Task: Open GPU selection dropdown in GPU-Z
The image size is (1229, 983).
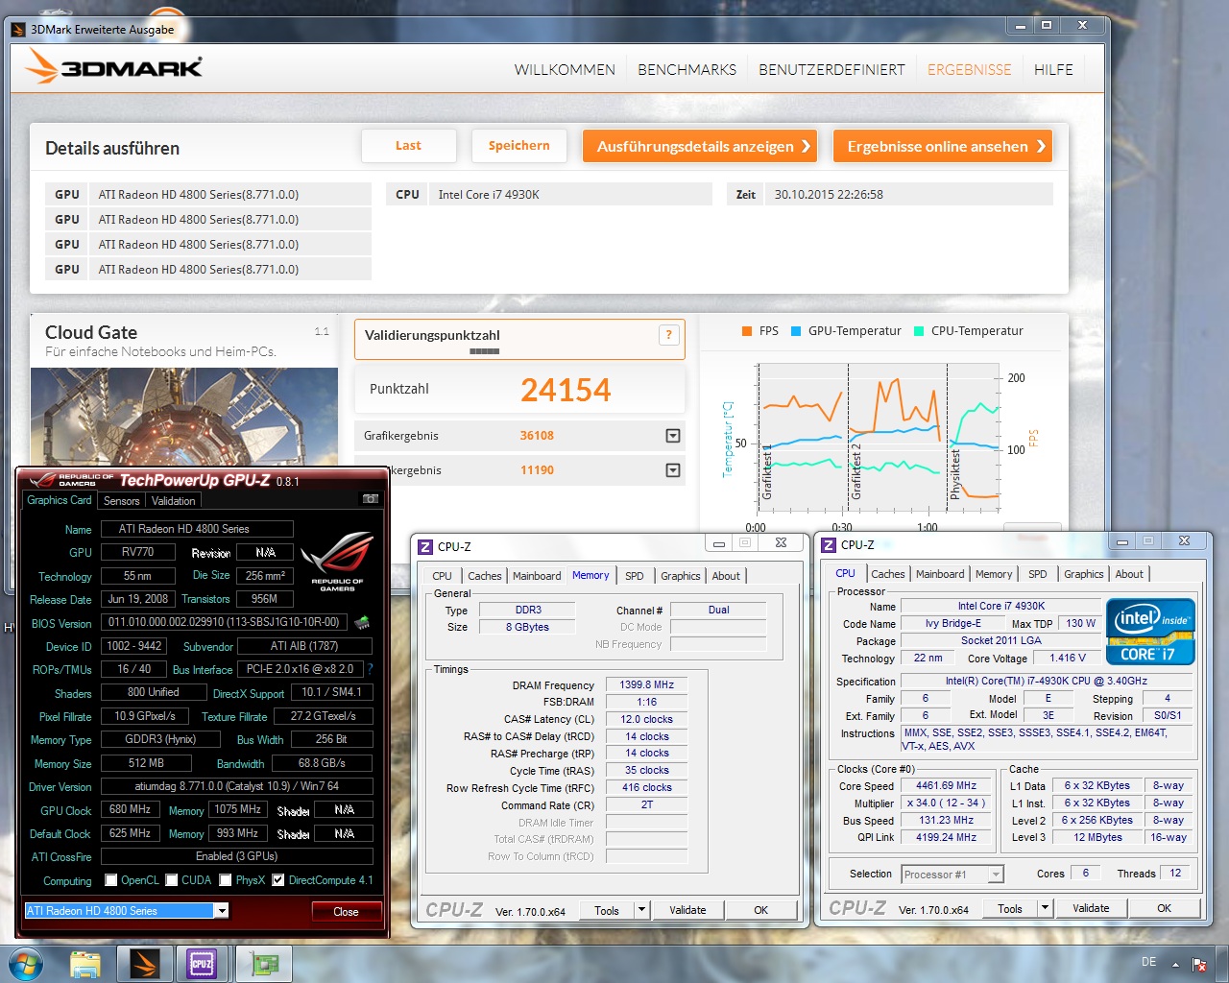Action: [222, 911]
